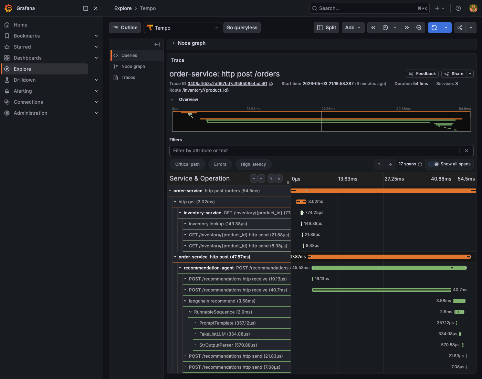
Task: Open the time picker clock icon
Action: coord(385,28)
